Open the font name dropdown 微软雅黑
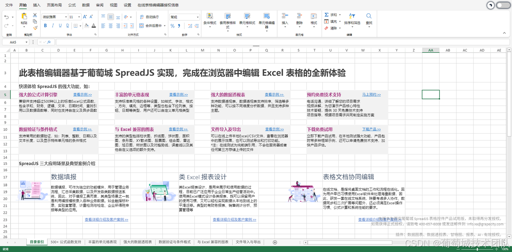This screenshot has width=512, height=252. [65, 17]
